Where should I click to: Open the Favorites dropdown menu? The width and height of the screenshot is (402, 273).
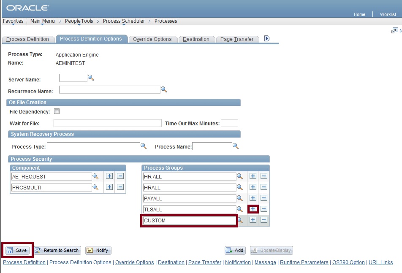pyautogui.click(x=13, y=21)
